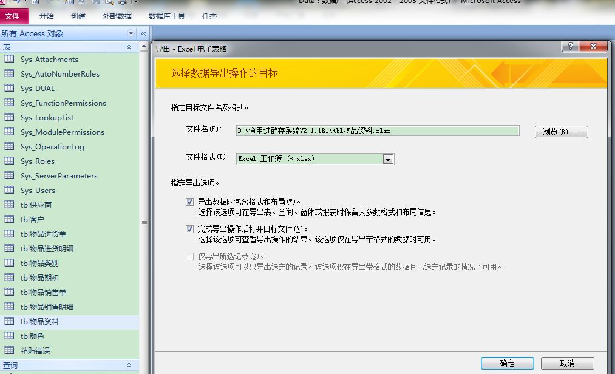Click the table icon beside Sys_FunctionPermissions
Image resolution: width=615 pixels, height=374 pixels.
click(x=9, y=103)
